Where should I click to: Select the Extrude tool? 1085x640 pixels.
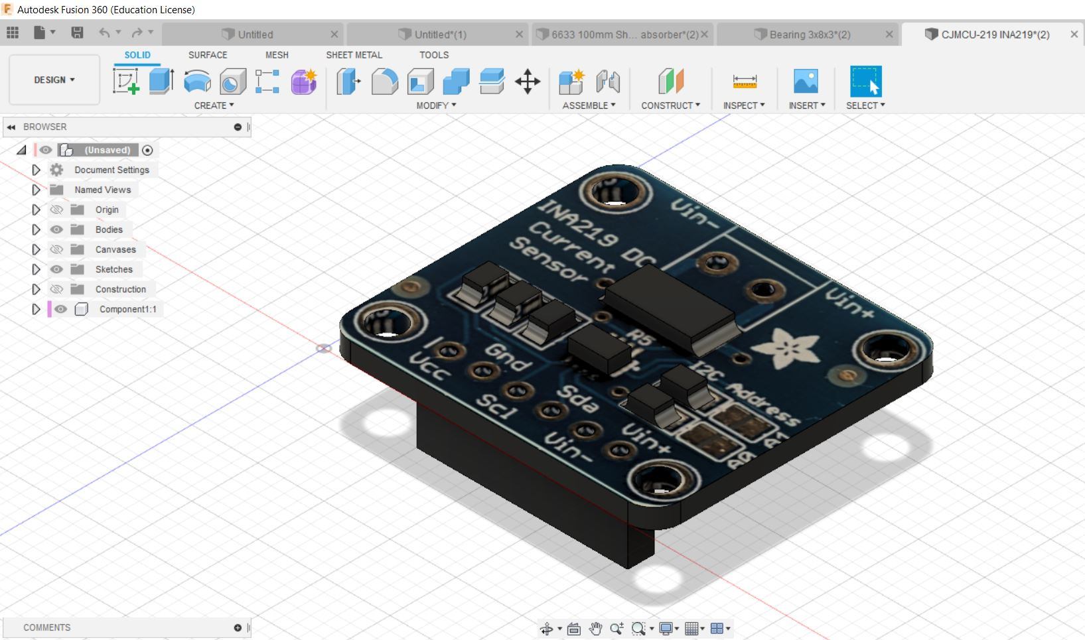pyautogui.click(x=161, y=82)
